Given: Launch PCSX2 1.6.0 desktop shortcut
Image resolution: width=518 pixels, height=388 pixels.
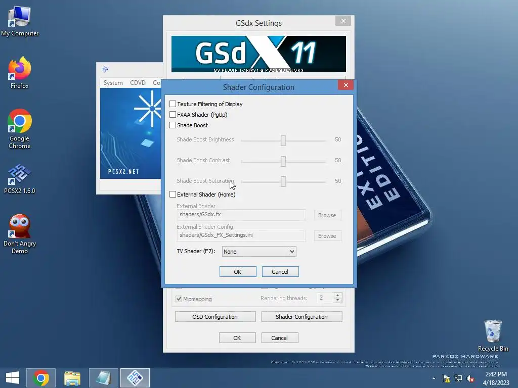Looking at the screenshot, I should click(x=20, y=179).
